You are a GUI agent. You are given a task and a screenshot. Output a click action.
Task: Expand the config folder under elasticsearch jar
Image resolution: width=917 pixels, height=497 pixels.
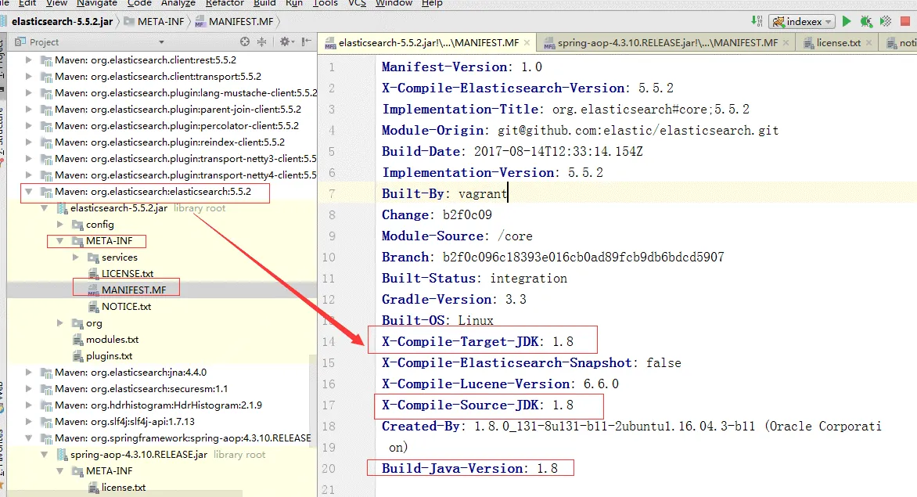pyautogui.click(x=59, y=224)
